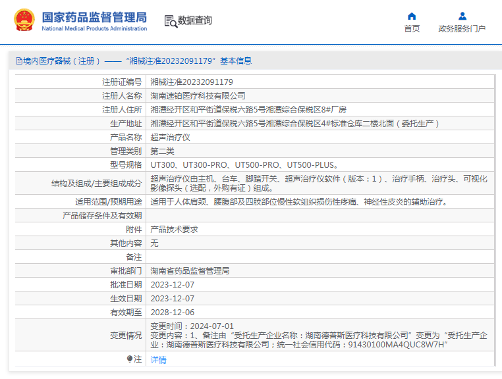This screenshot has width=502, height=379.
Task: Select the 注册证编号 label cell
Action: click(x=122, y=82)
